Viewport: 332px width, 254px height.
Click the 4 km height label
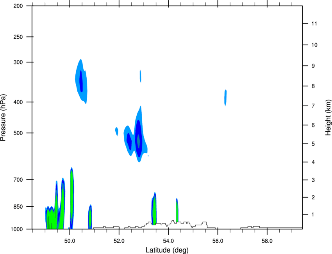click(313, 162)
